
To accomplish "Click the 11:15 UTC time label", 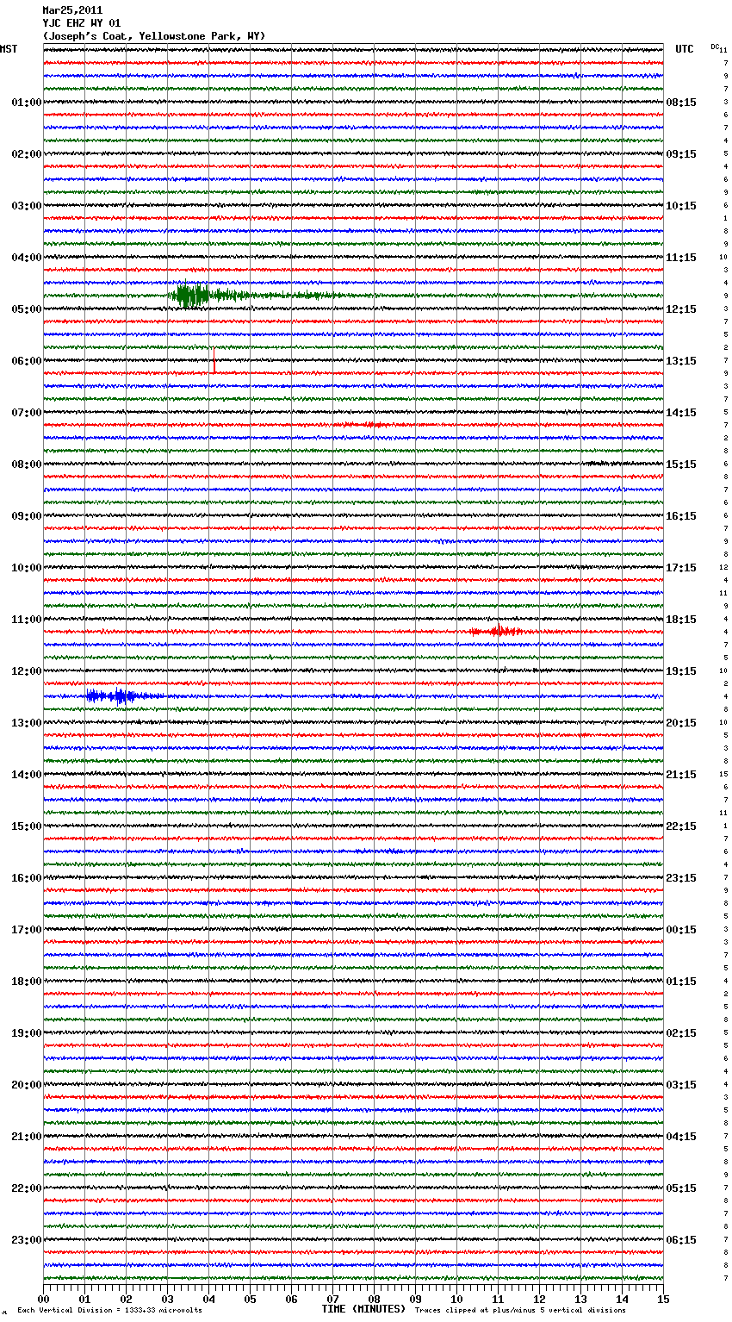I will tap(681, 258).
